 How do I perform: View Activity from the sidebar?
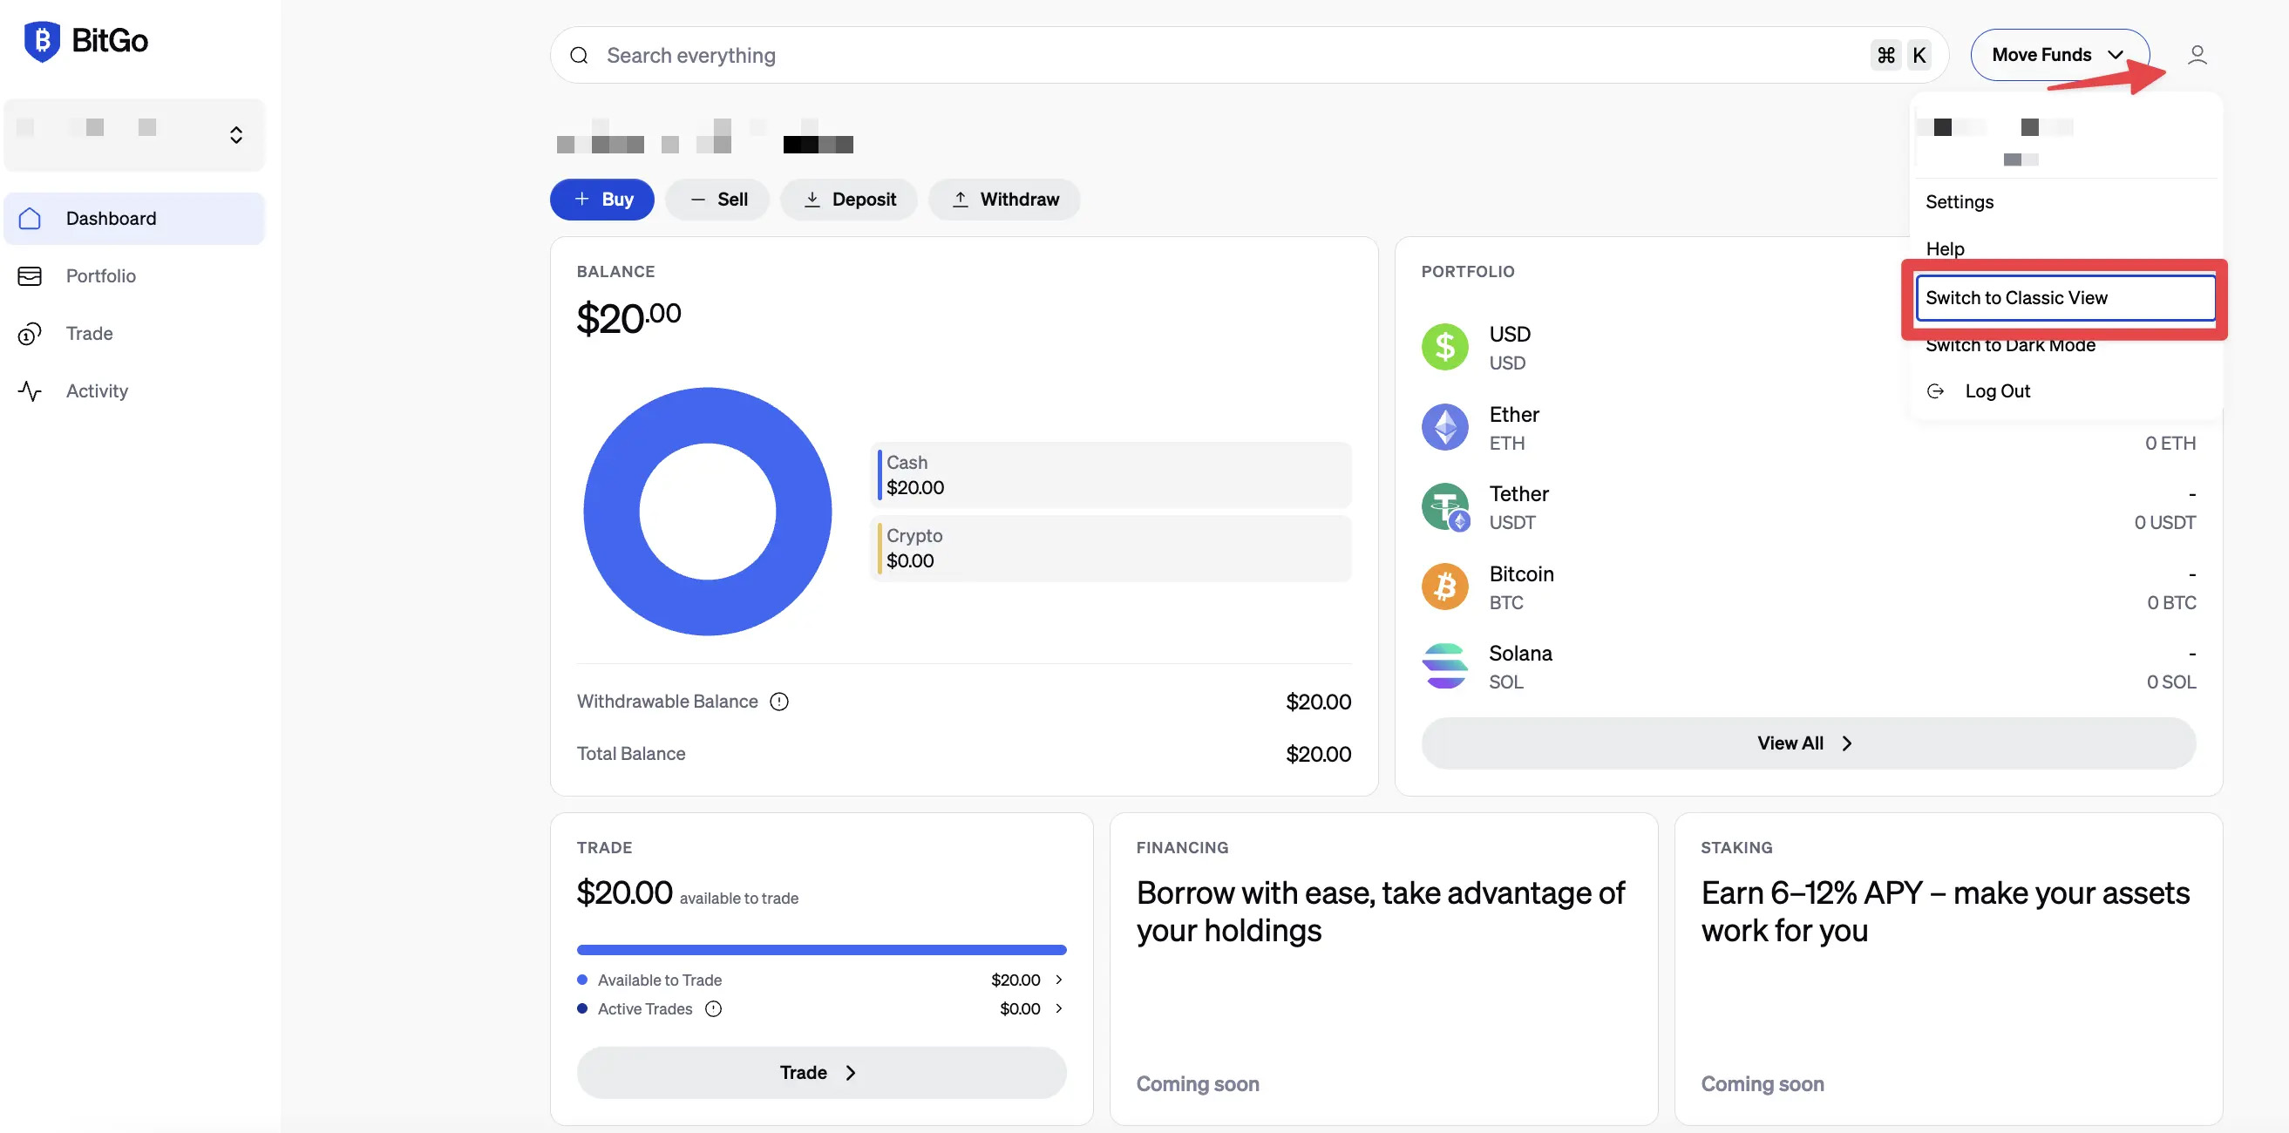click(x=96, y=391)
